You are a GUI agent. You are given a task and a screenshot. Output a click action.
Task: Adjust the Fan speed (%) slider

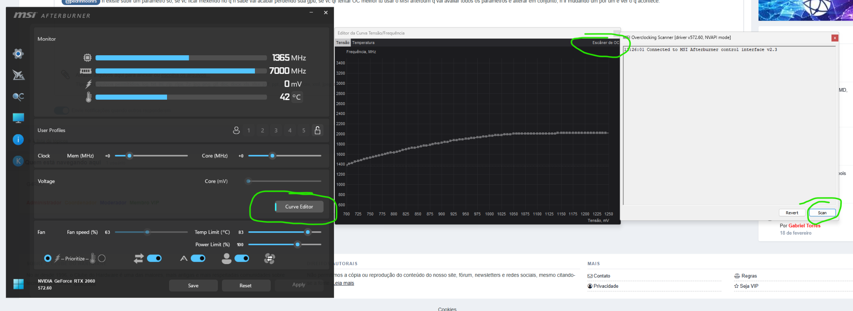coord(151,232)
